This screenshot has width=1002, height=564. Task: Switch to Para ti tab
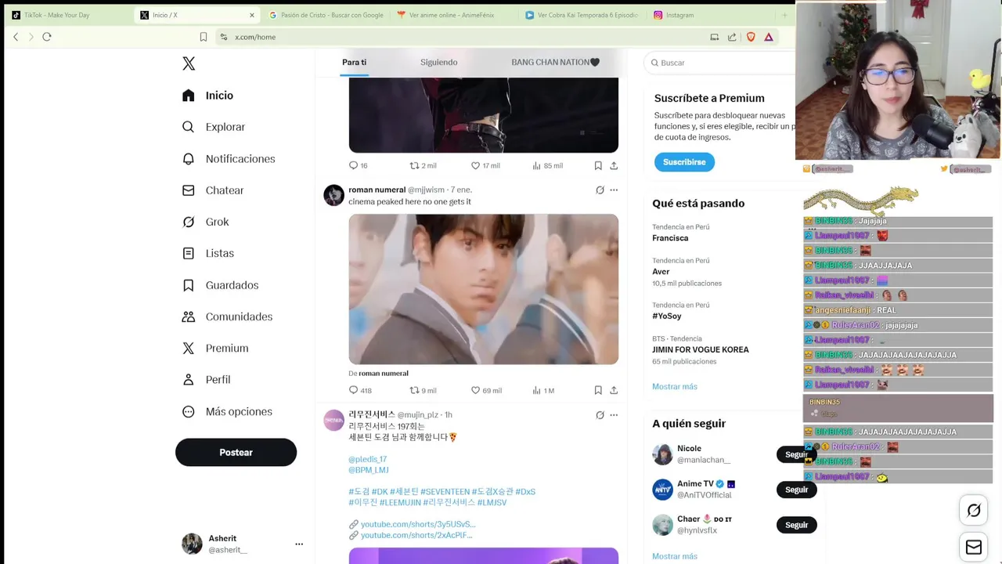click(x=354, y=62)
